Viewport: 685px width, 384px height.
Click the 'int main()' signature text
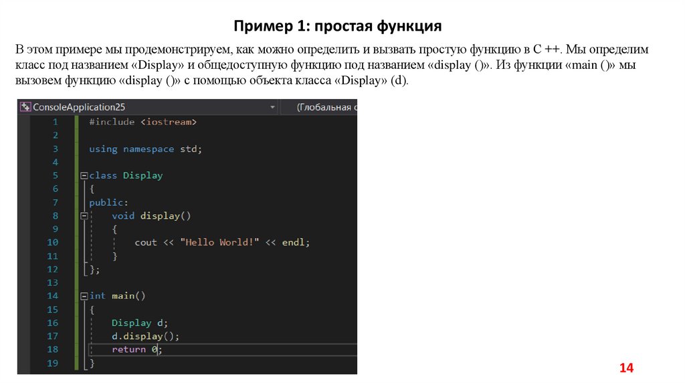(x=117, y=296)
